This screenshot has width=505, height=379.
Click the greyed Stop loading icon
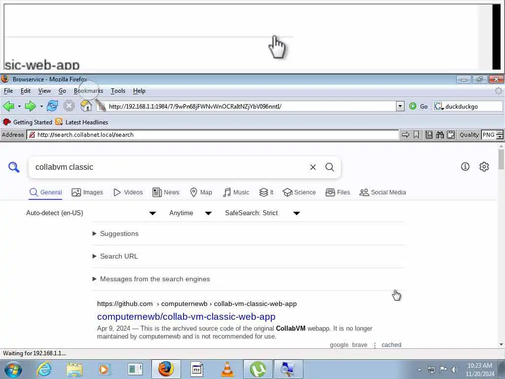pos(69,106)
